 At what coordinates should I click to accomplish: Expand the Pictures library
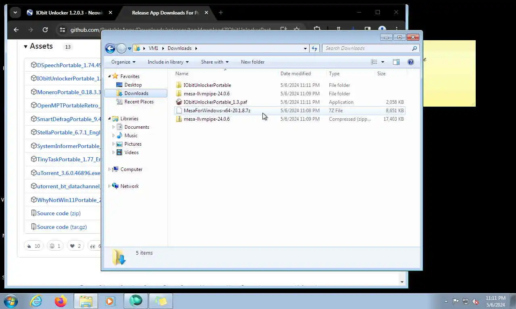113,144
